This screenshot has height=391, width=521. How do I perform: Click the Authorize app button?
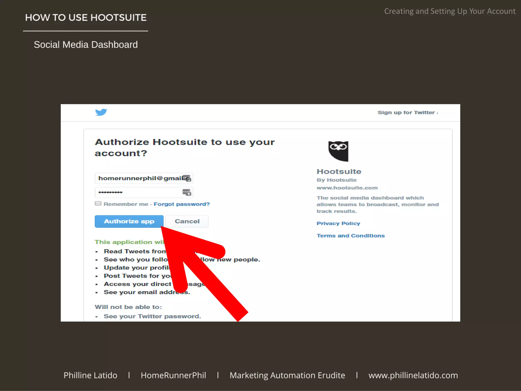(129, 221)
